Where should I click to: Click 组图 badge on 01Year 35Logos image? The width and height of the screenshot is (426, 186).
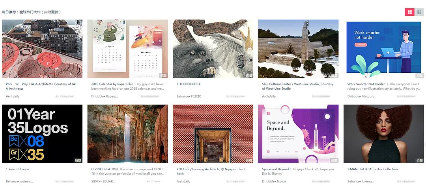78,160
